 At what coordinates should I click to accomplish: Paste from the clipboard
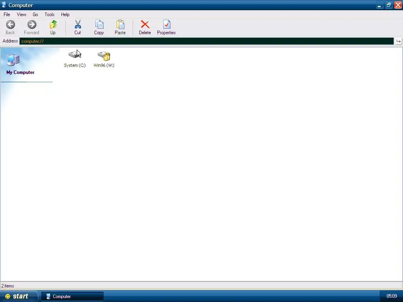(120, 28)
